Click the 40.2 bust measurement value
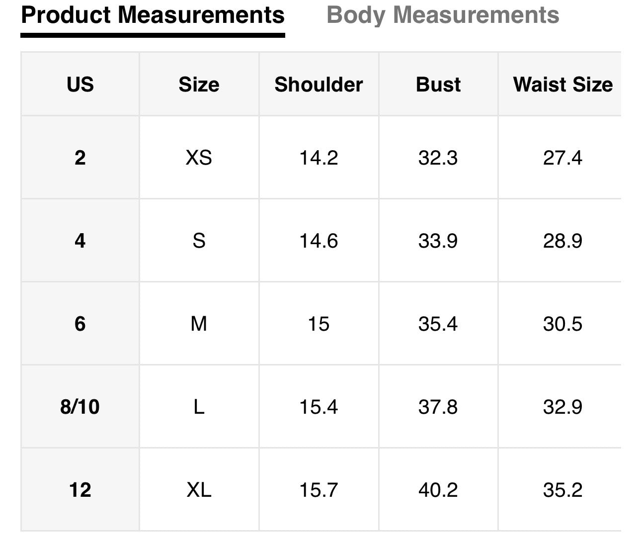Viewport: 641px width, 547px height. (438, 490)
